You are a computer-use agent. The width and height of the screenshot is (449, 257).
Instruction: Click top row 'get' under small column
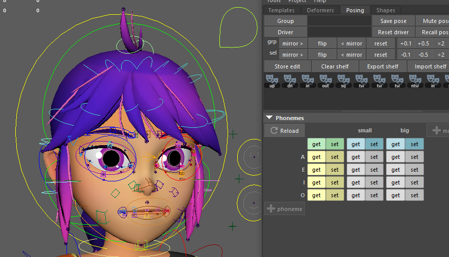(355, 144)
